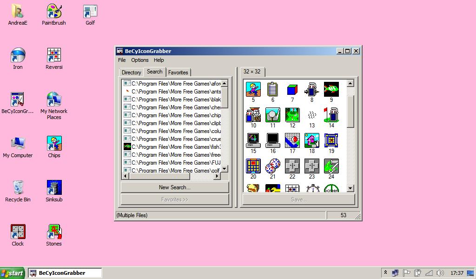This screenshot has width=476, height=279.
Task: Switch to the Directory tab
Action: pyautogui.click(x=131, y=72)
